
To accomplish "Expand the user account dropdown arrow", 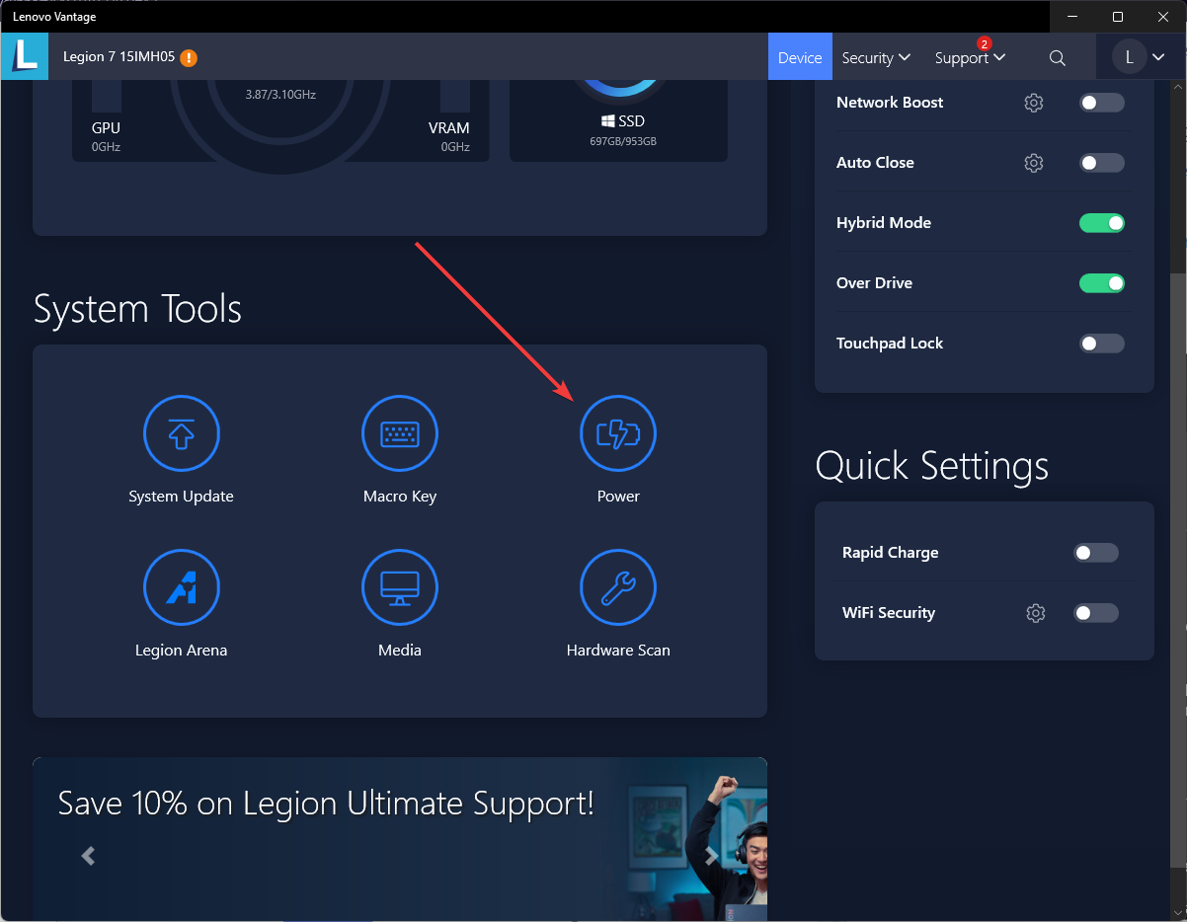I will pyautogui.click(x=1158, y=57).
